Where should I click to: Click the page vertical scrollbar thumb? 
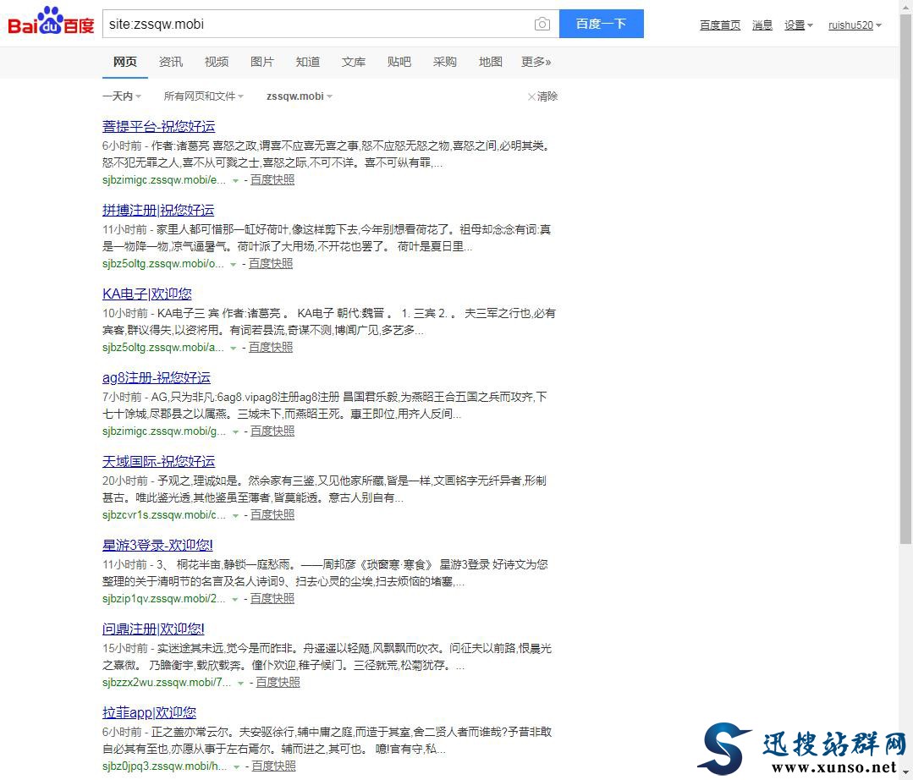tap(905, 279)
